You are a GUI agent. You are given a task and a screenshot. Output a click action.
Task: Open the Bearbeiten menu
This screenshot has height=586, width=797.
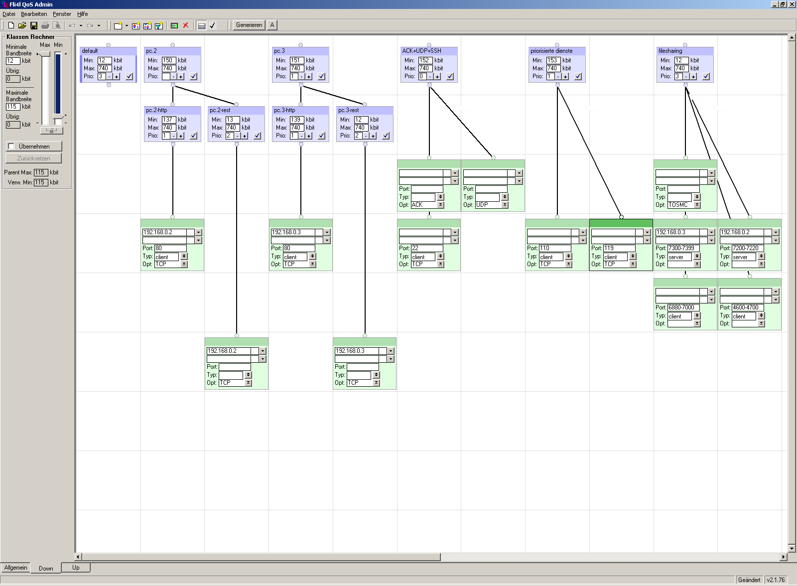coord(34,14)
